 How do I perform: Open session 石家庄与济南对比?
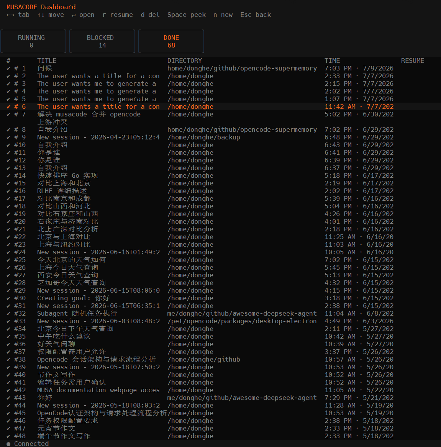coord(220,222)
